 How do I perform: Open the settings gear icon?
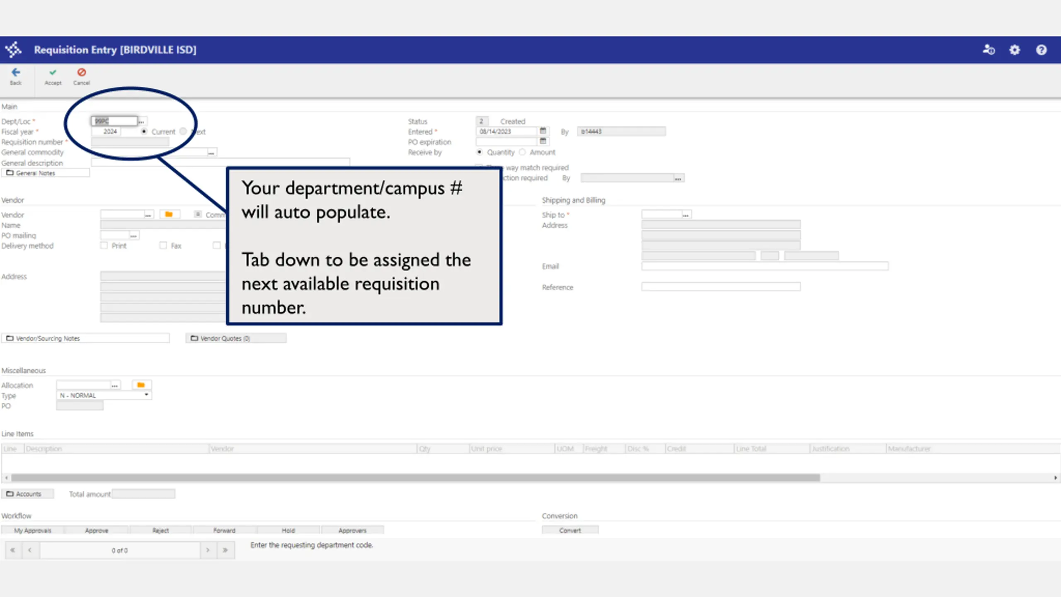click(1015, 50)
